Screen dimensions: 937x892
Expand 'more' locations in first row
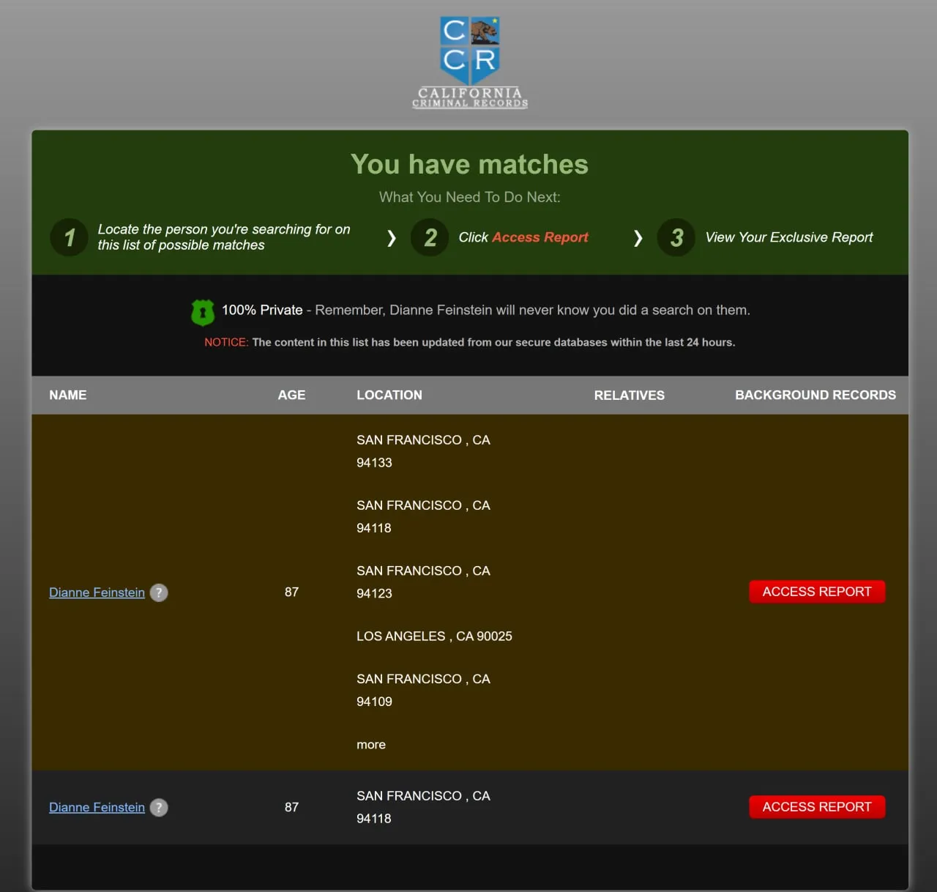(371, 745)
